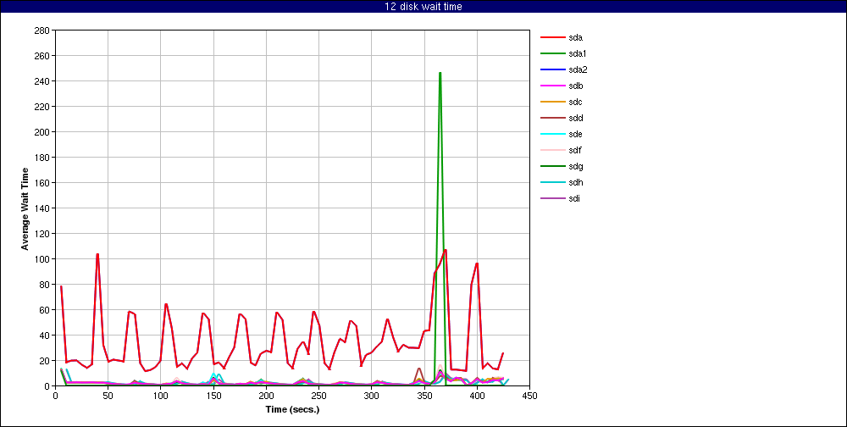
Task: Select the sdb legend label
Action: [x=575, y=86]
